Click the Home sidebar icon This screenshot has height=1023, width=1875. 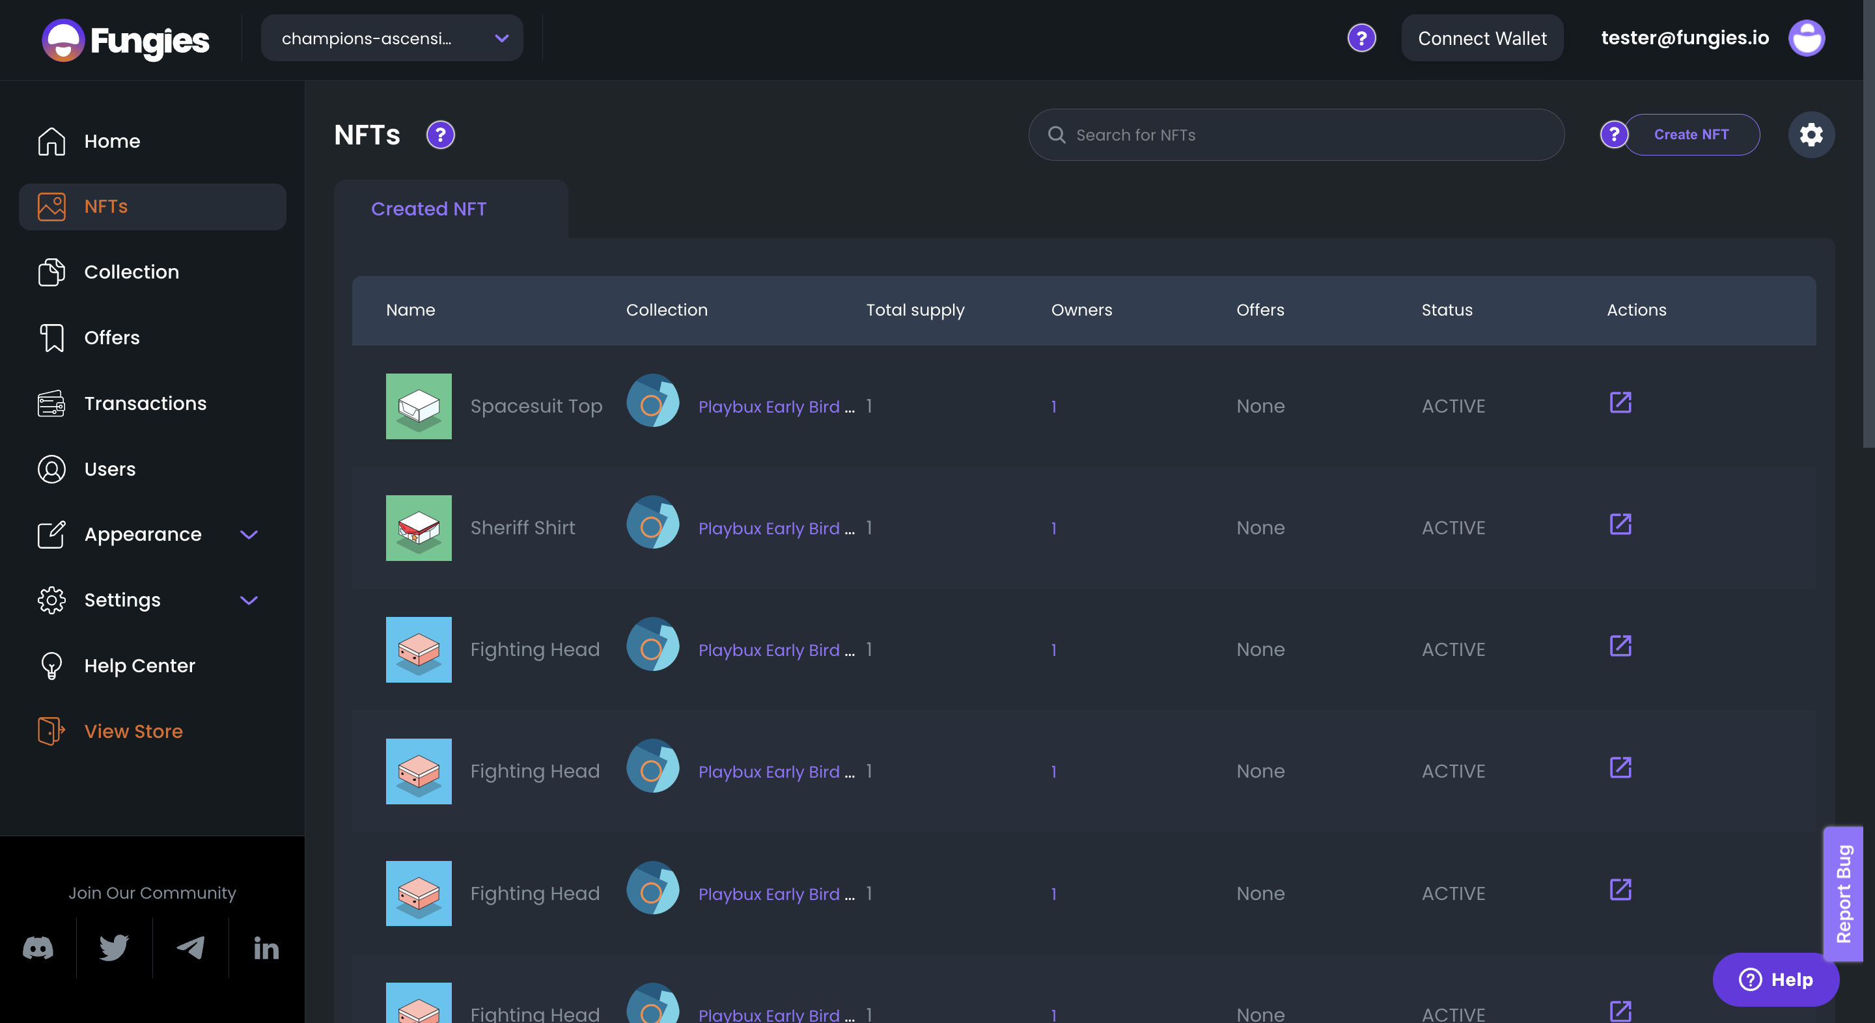(x=51, y=141)
